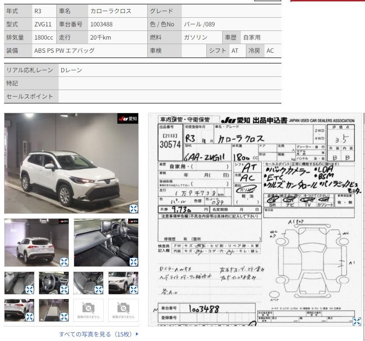Screen dimensions: 365x341
Task: Select the model year value R3
Action: 38,11
